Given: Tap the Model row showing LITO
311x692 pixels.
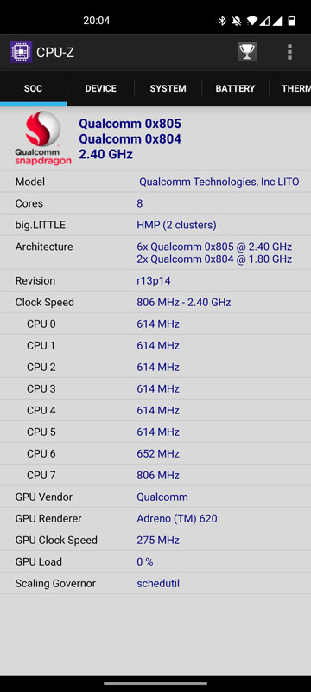Looking at the screenshot, I should [155, 182].
